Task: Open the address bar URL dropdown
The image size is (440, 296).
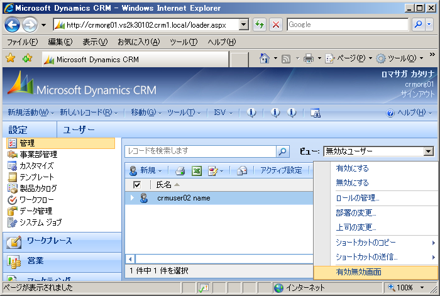Action: coord(244,25)
